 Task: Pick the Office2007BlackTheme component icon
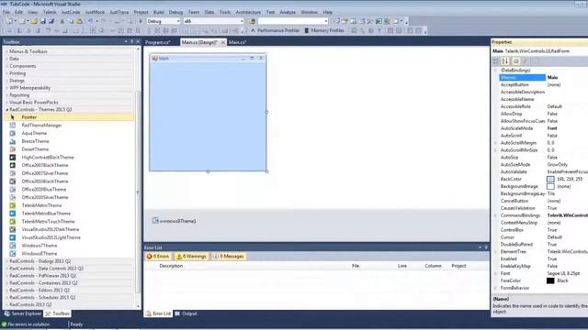pos(13,165)
